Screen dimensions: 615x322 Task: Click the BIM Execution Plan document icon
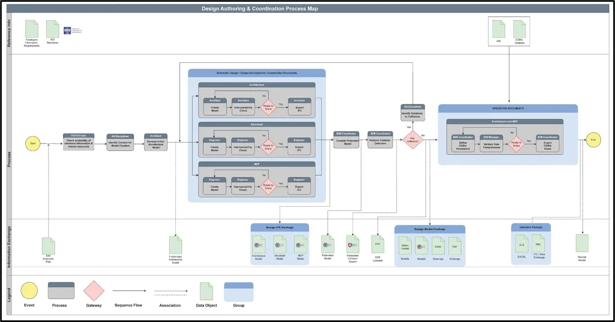[x=49, y=246]
